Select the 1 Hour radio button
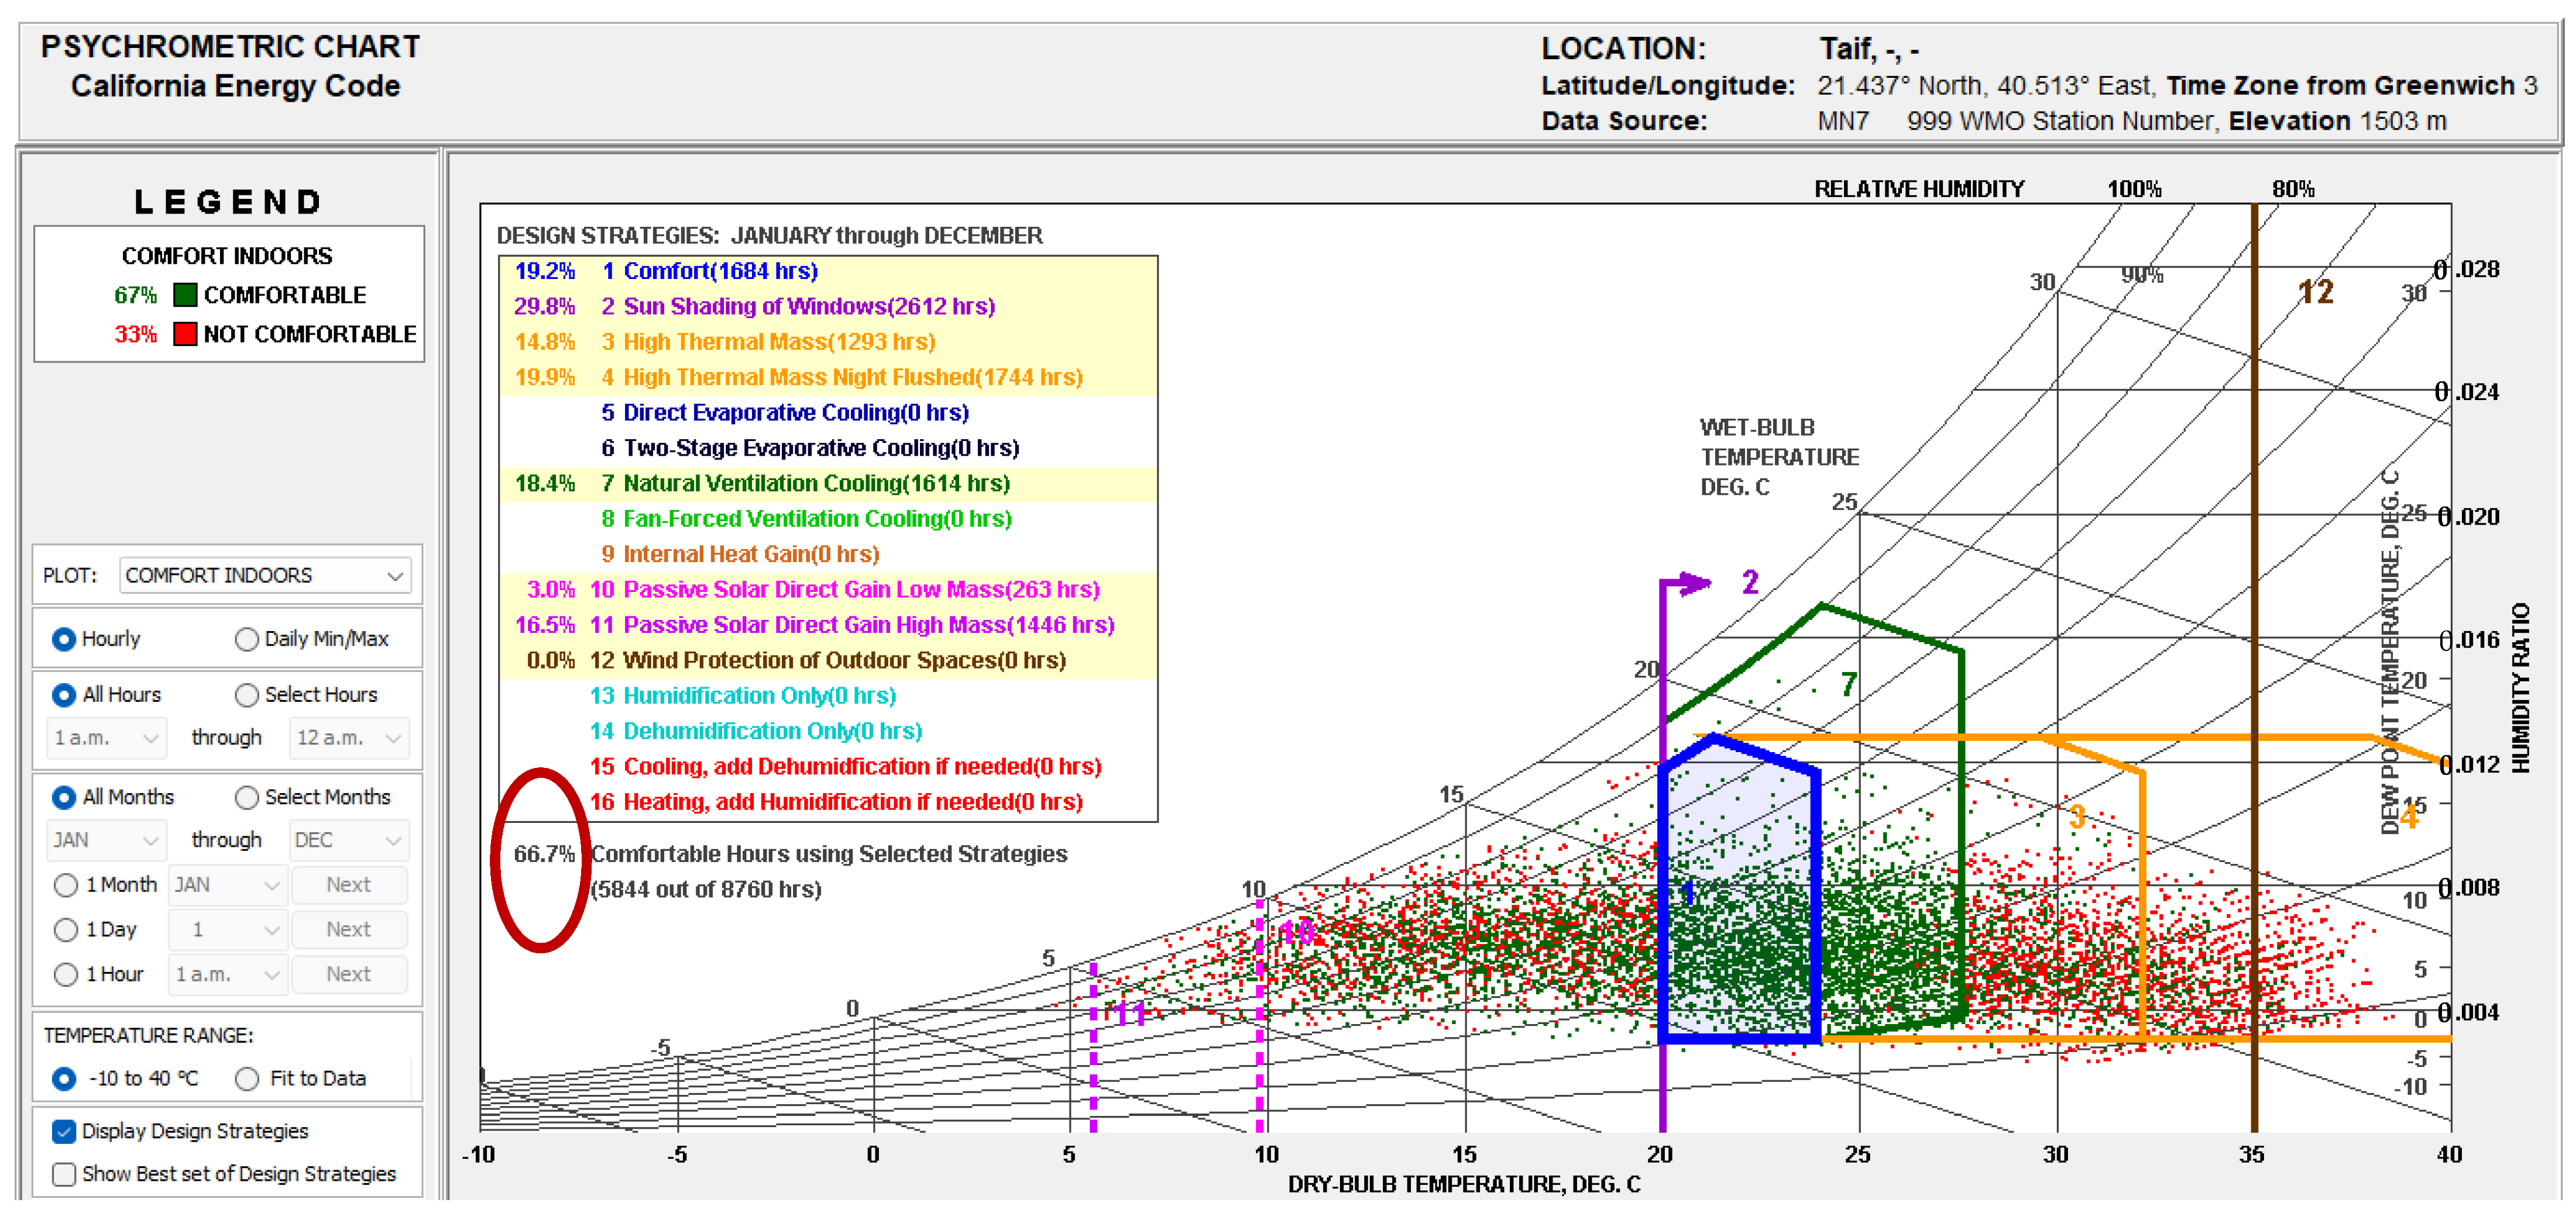Image resolution: width=2576 pixels, height=1213 pixels. coord(66,974)
